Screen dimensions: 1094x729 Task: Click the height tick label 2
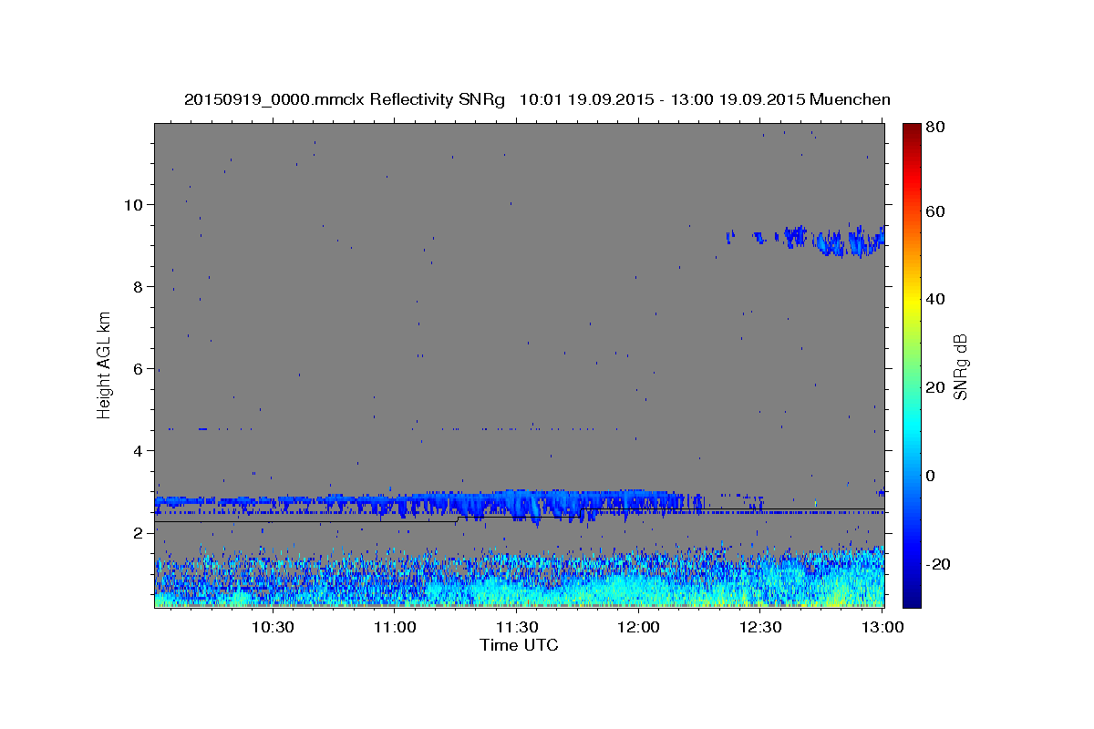pos(139,532)
